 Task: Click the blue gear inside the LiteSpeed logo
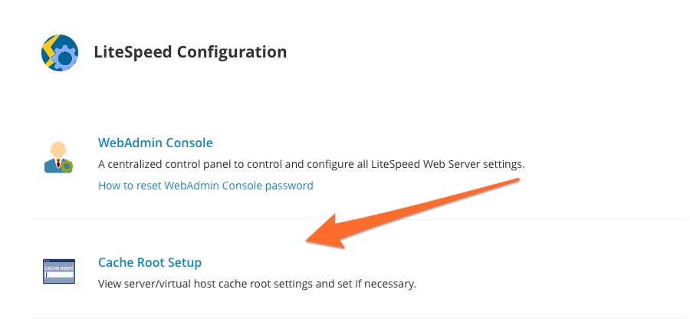click(66, 58)
